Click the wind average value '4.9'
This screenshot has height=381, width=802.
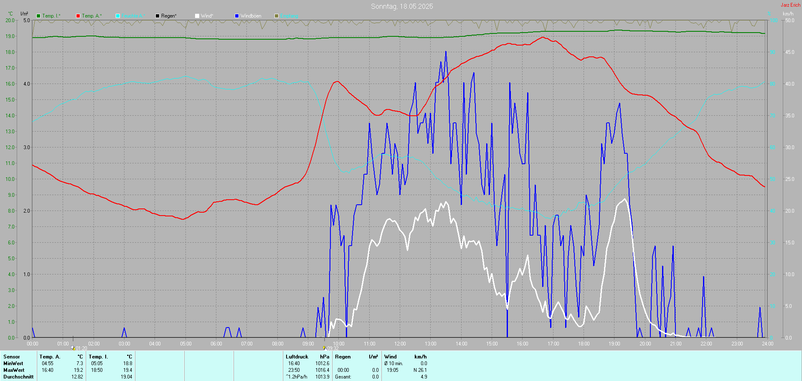[424, 377]
